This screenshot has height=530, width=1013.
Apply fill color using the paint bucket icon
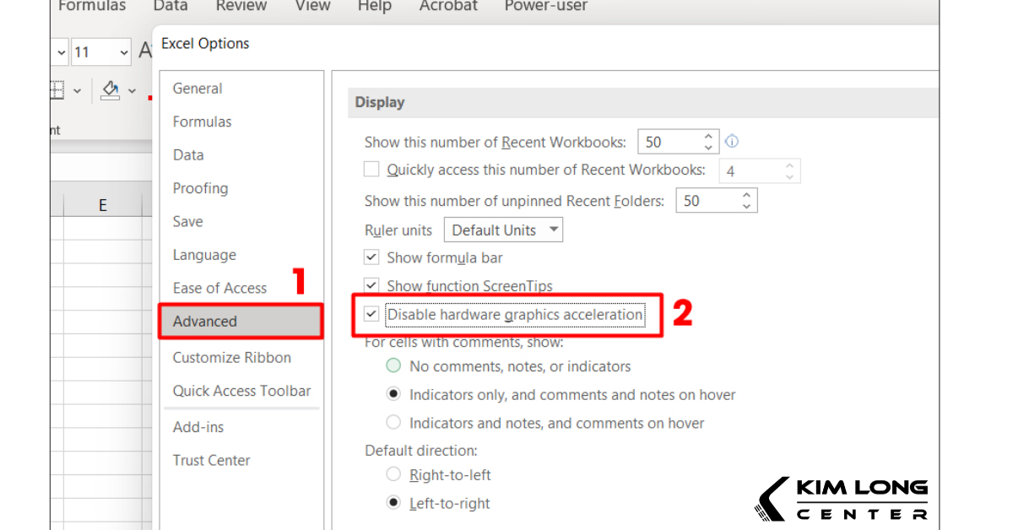(110, 90)
